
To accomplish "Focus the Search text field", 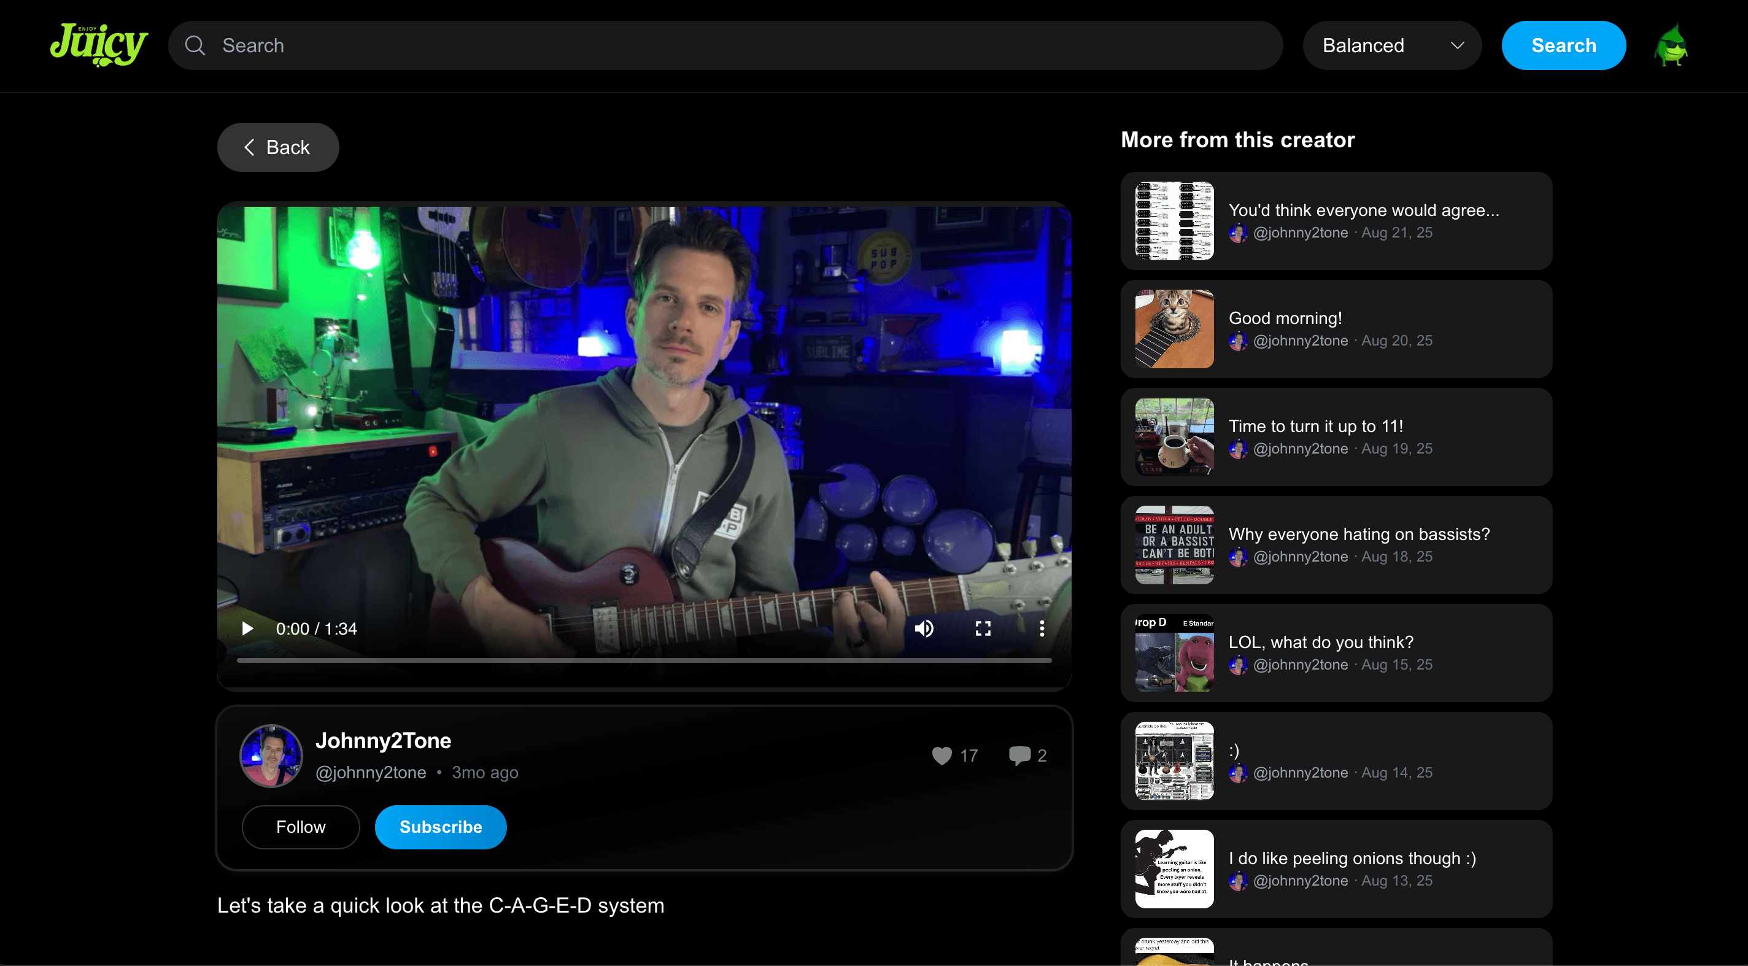I will [725, 45].
